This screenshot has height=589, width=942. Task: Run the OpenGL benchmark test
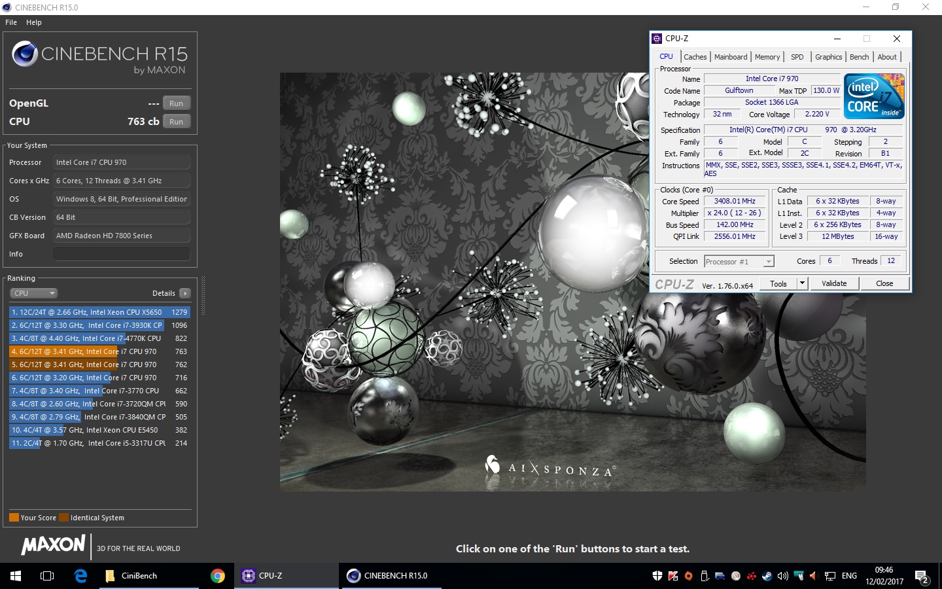pyautogui.click(x=176, y=103)
